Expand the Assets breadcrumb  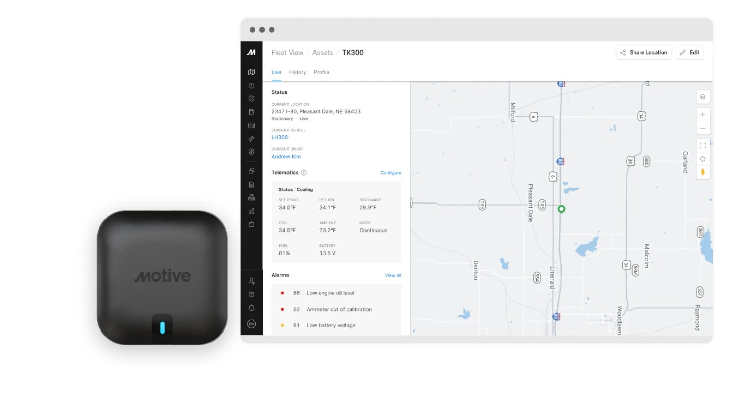(x=323, y=52)
